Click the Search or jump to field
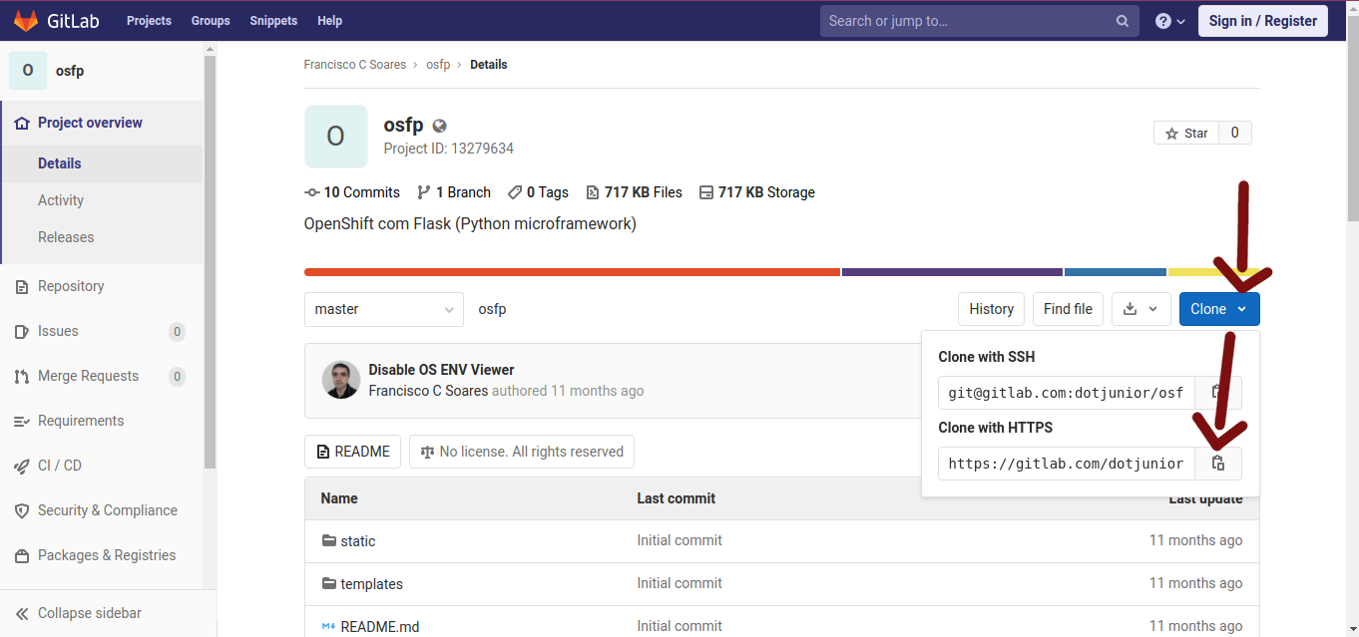 pos(979,21)
